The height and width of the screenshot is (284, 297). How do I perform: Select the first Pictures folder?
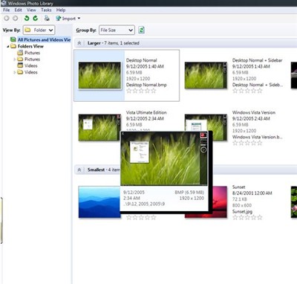click(x=32, y=53)
